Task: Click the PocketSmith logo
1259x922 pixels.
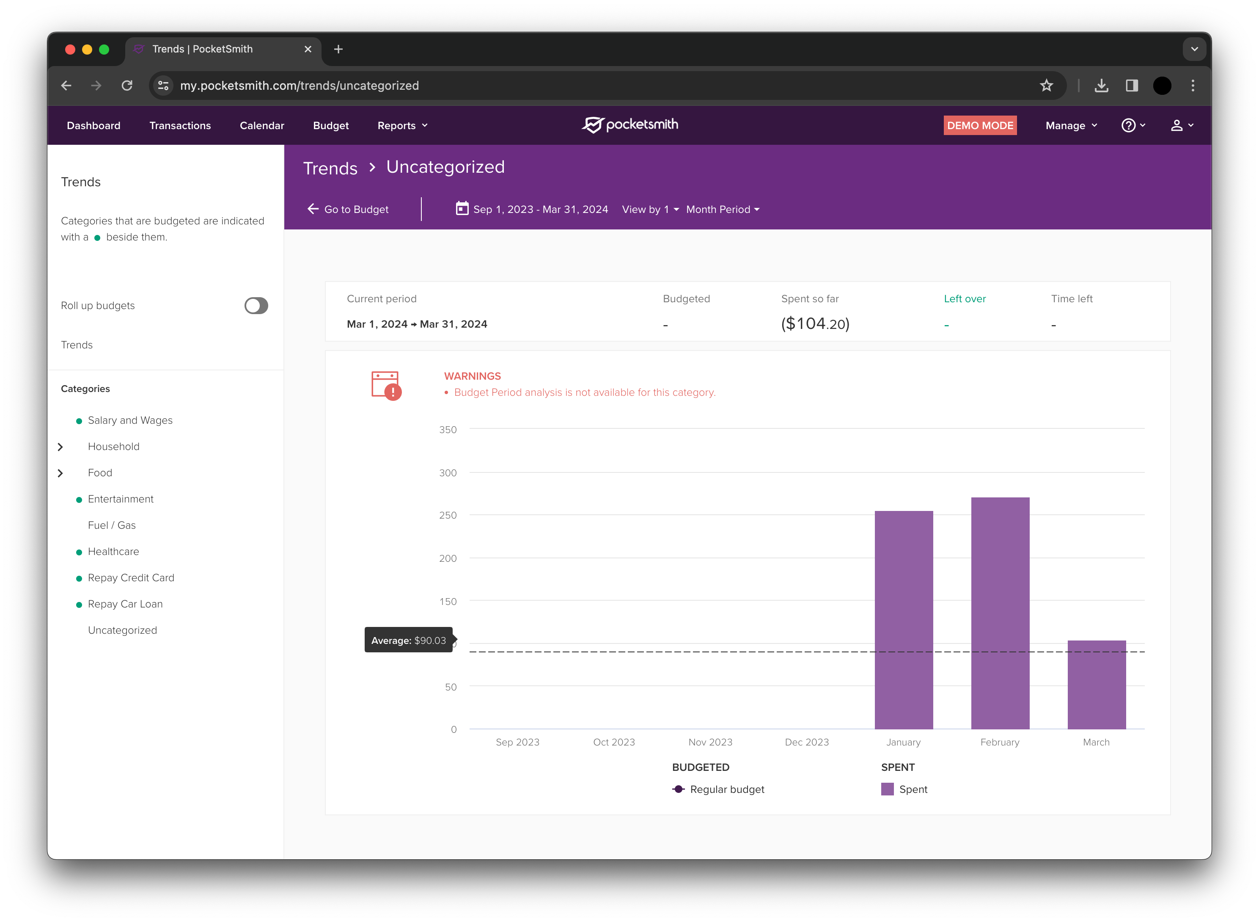Action: [630, 124]
